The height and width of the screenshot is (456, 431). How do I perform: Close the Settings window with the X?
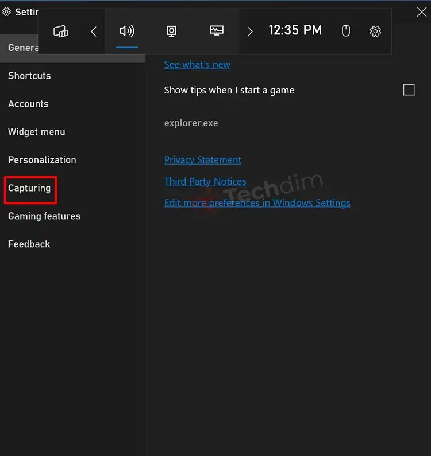tap(421, 12)
